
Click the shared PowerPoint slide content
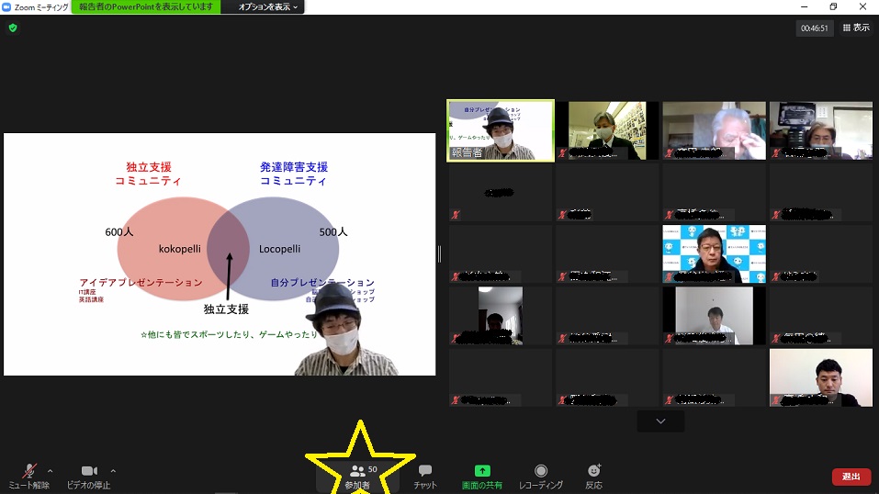pos(220,254)
